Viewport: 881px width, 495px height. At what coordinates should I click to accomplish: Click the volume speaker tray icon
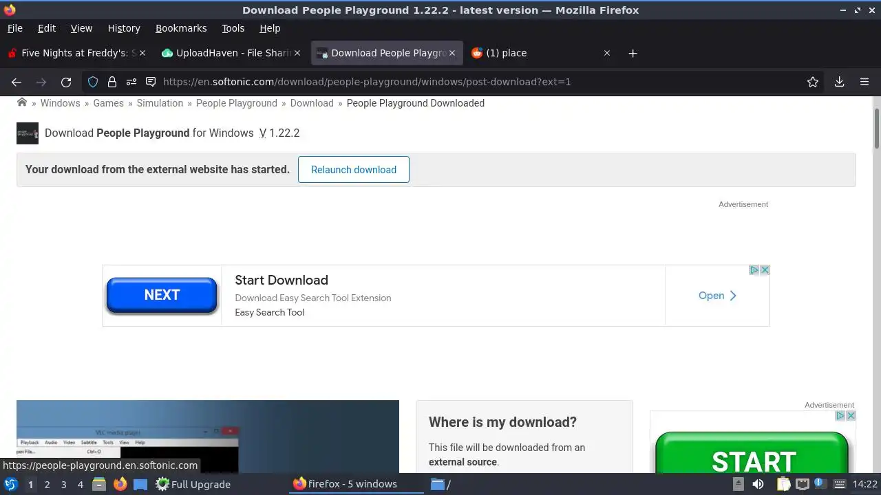click(x=758, y=484)
